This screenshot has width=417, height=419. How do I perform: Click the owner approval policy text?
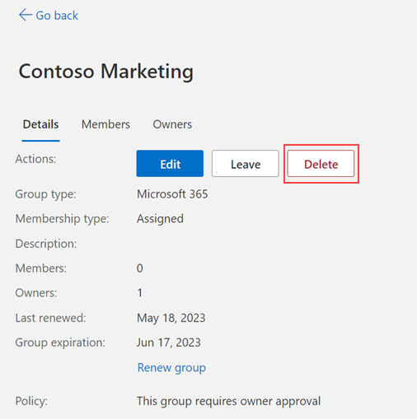pyautogui.click(x=228, y=401)
